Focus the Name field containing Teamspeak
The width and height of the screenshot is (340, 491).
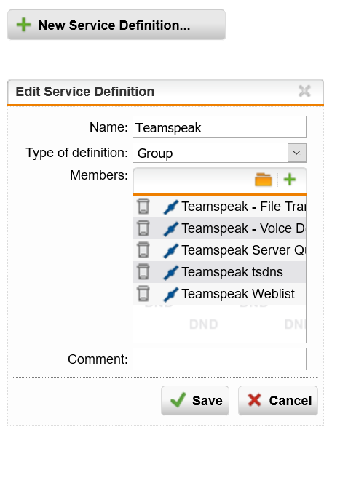219,127
